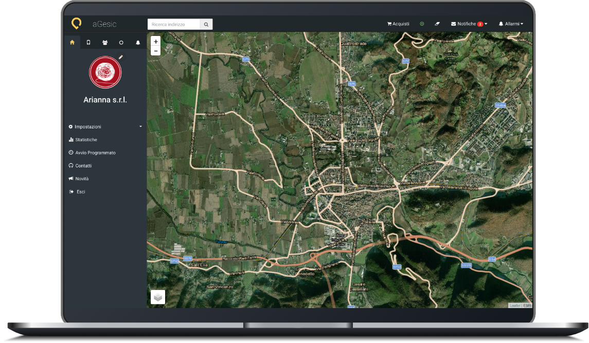589x343 pixels.
Task: Open the map layers selector
Action: pos(158,297)
